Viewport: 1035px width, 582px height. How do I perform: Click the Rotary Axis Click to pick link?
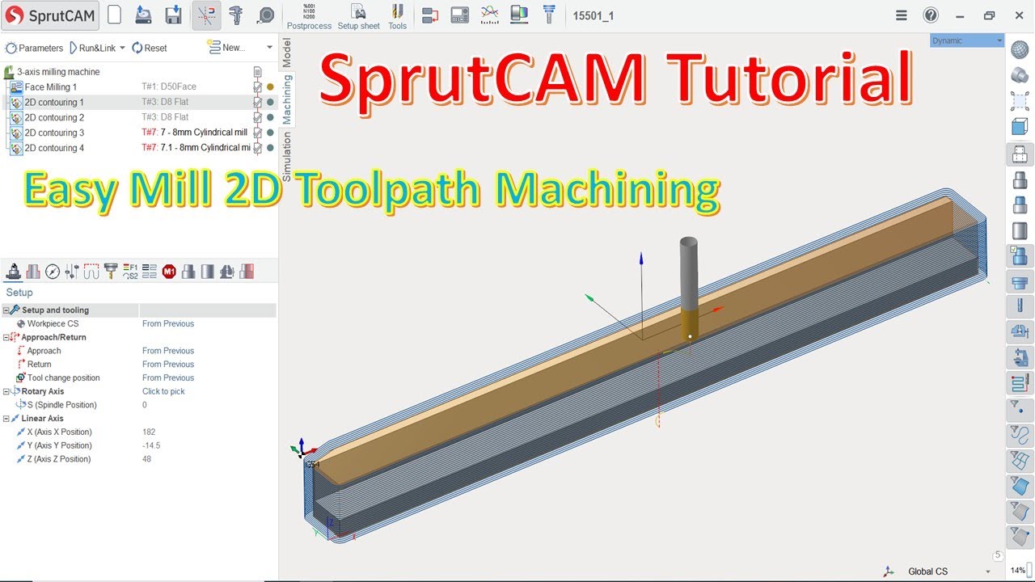click(x=163, y=391)
